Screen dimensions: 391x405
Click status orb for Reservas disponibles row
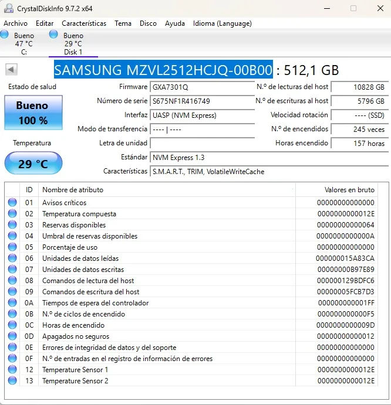12,224
